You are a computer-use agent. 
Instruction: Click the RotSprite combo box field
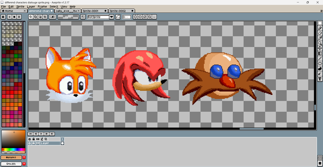(98, 17)
